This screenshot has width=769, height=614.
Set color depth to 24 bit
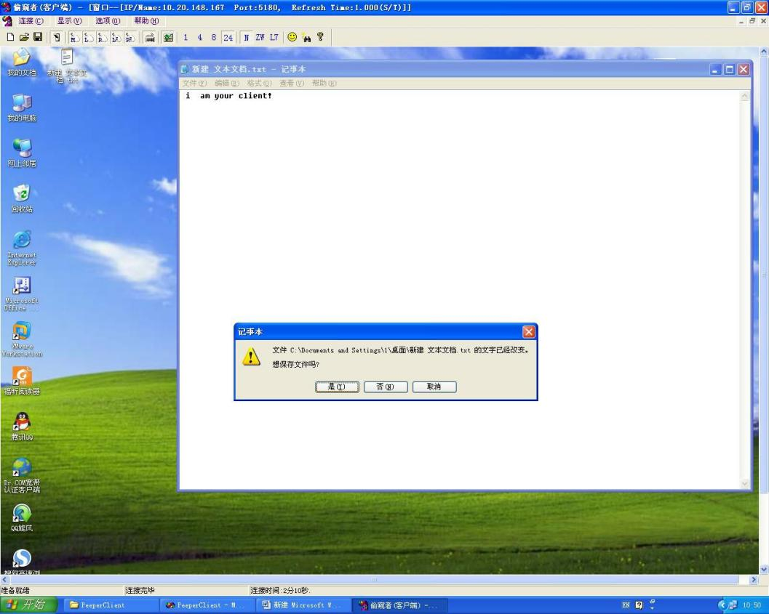[228, 37]
